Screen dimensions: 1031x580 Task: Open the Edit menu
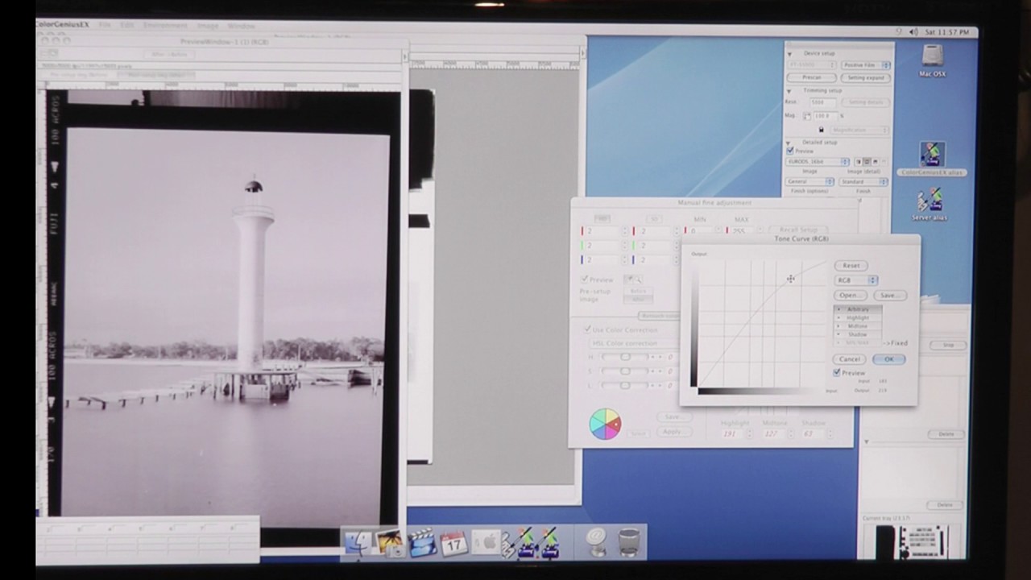127,25
